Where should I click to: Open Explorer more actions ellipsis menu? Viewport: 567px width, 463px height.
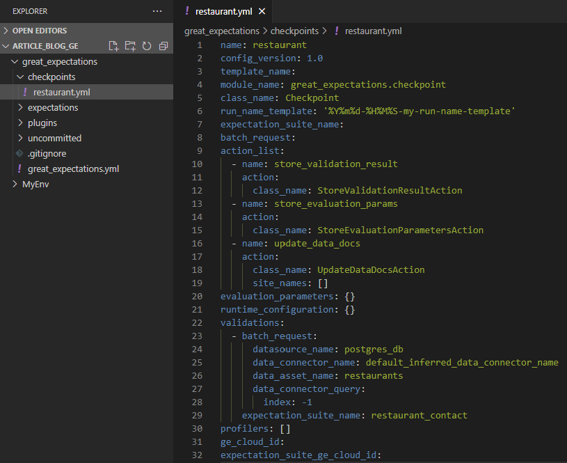point(157,12)
